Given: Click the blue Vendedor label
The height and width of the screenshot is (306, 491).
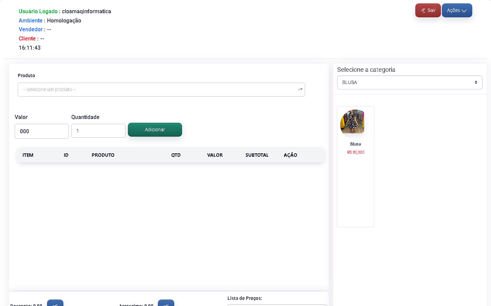Looking at the screenshot, I should [31, 30].
